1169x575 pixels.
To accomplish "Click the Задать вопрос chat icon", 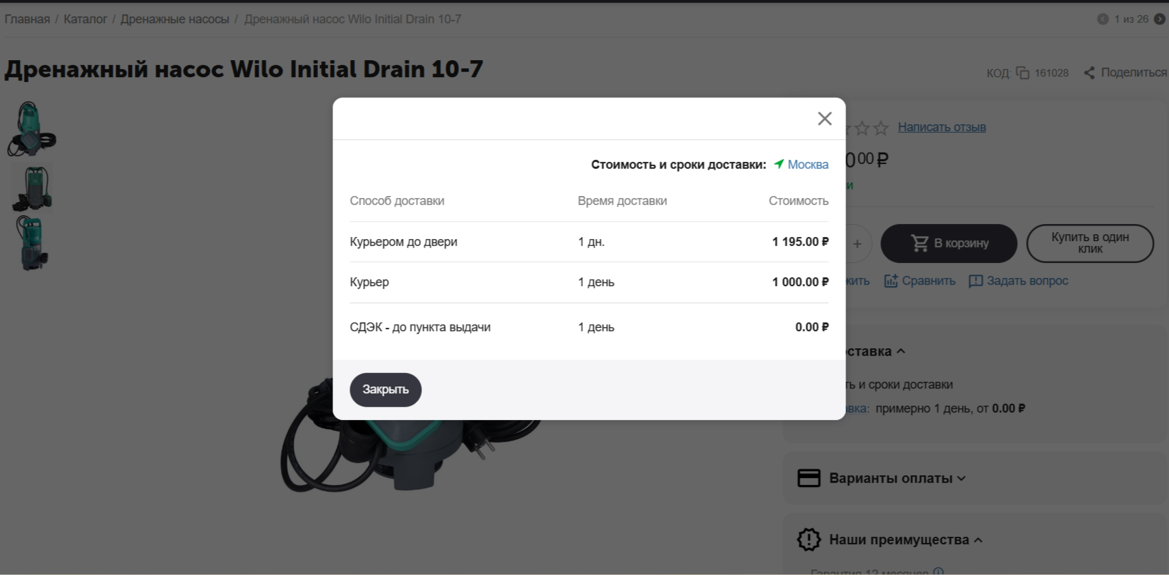I will point(975,281).
